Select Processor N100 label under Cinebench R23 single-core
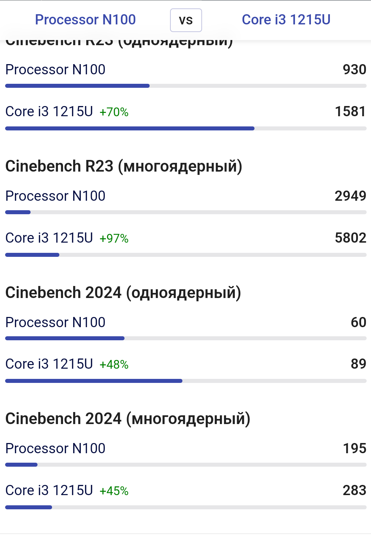This screenshot has height=537, width=371. (55, 70)
